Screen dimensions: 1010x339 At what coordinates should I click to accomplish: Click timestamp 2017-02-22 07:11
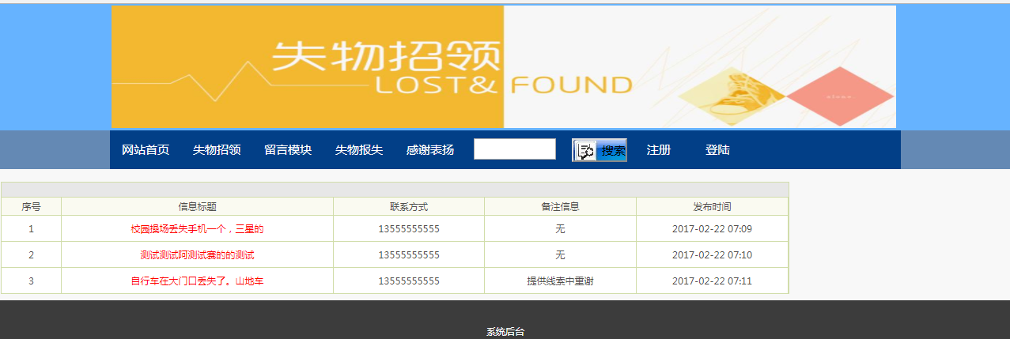(x=713, y=281)
